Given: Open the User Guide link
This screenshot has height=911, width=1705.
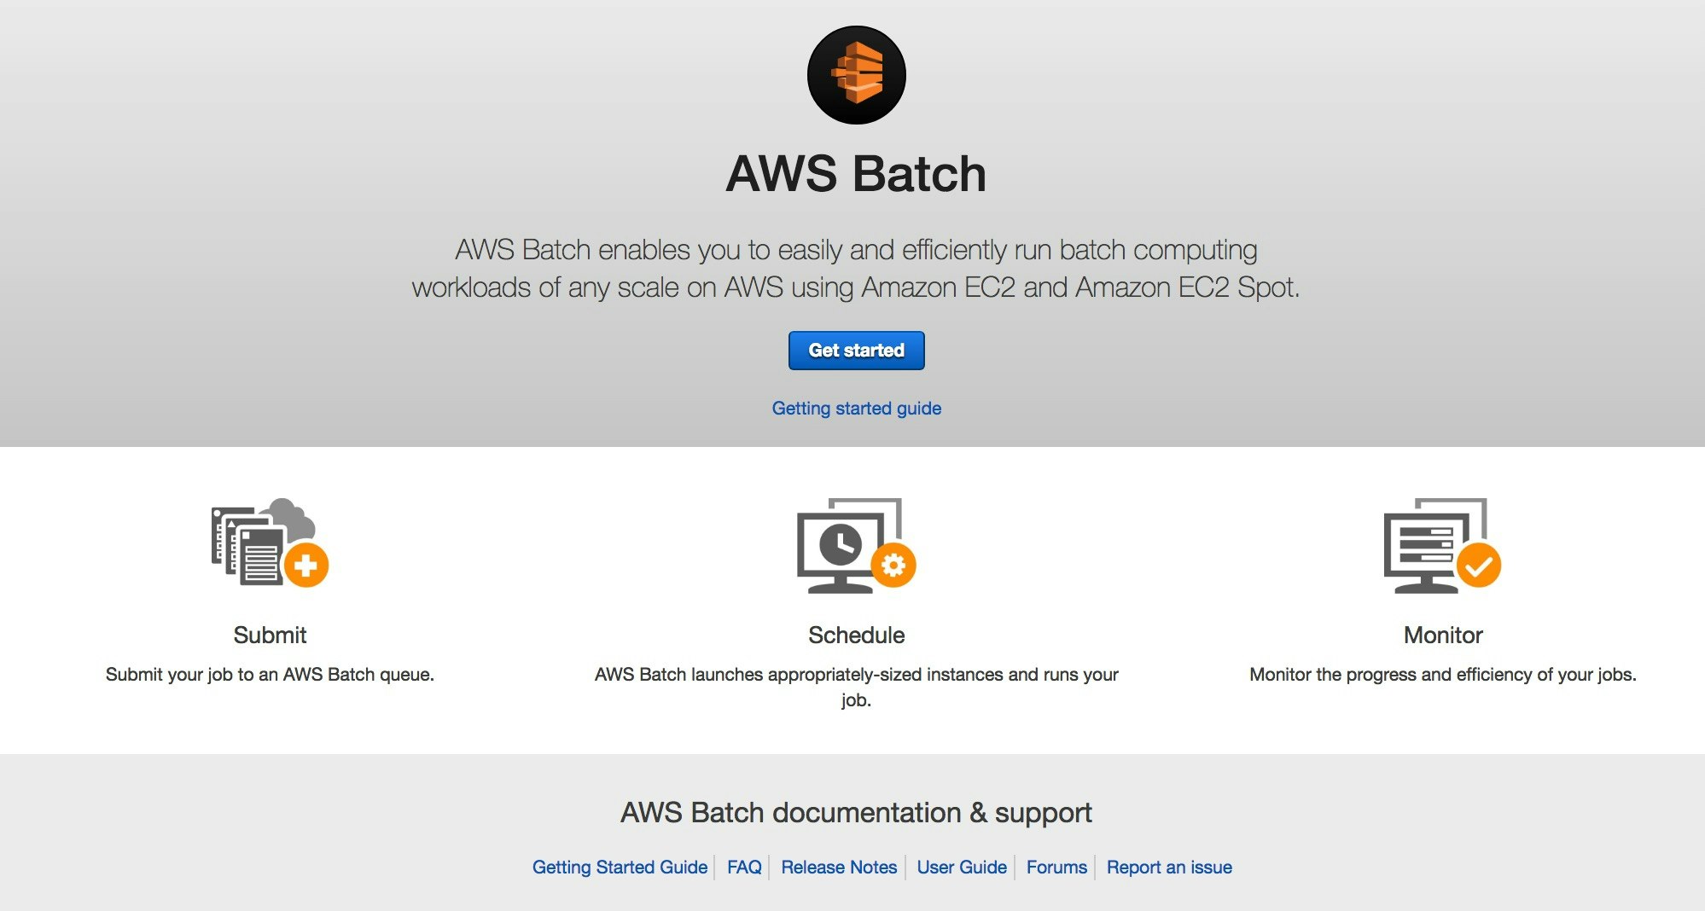Looking at the screenshot, I should click(x=962, y=867).
